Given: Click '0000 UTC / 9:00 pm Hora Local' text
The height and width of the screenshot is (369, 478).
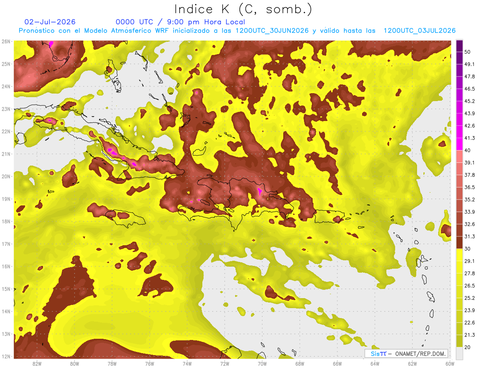Looking at the screenshot, I should pos(180,22).
